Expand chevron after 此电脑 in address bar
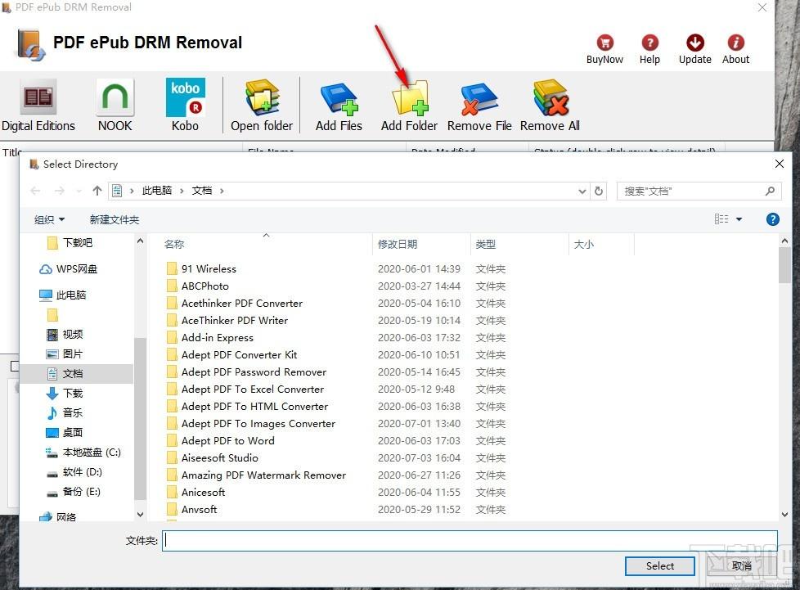The image size is (800, 590). point(182,191)
